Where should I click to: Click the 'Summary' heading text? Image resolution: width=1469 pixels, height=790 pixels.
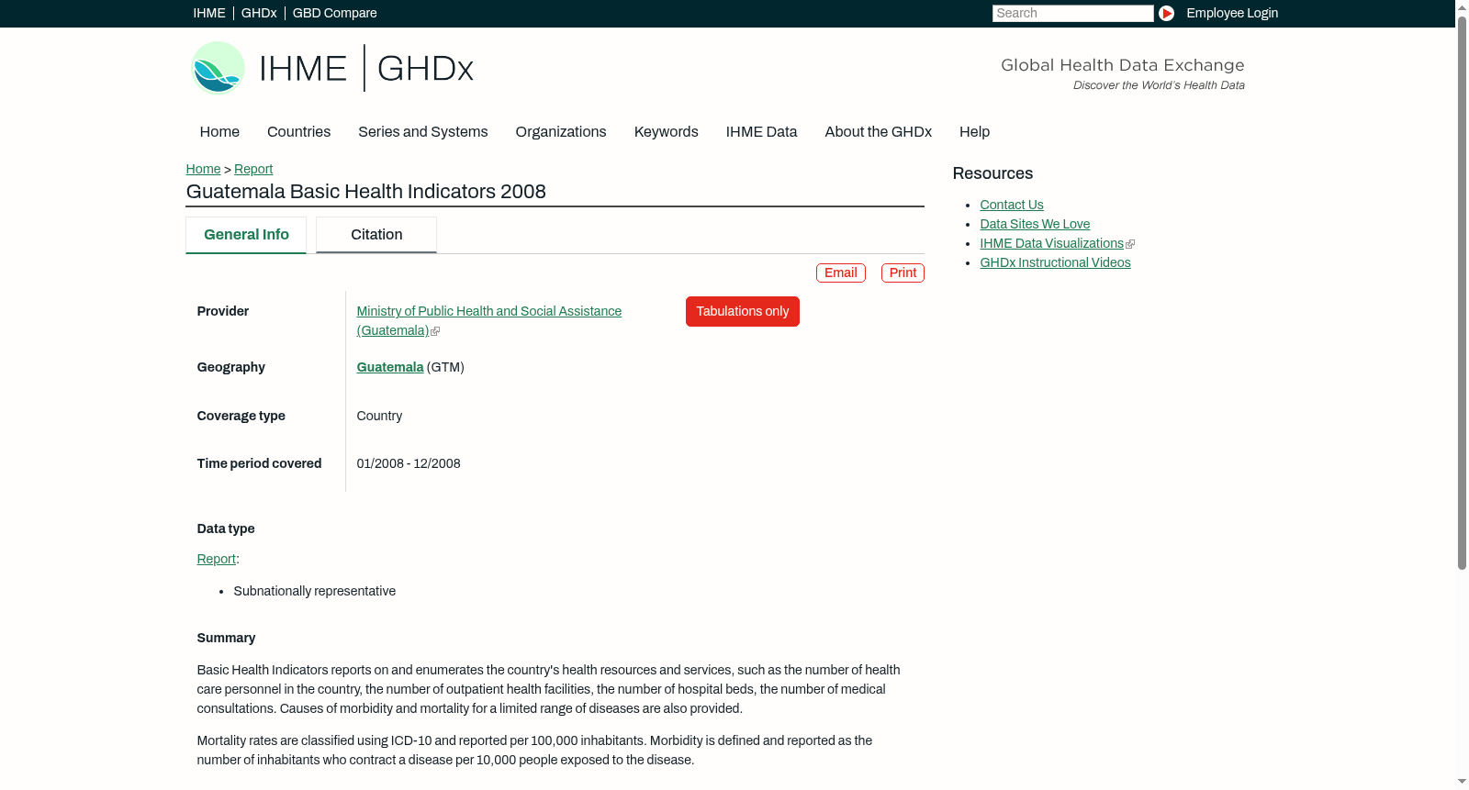coord(226,639)
